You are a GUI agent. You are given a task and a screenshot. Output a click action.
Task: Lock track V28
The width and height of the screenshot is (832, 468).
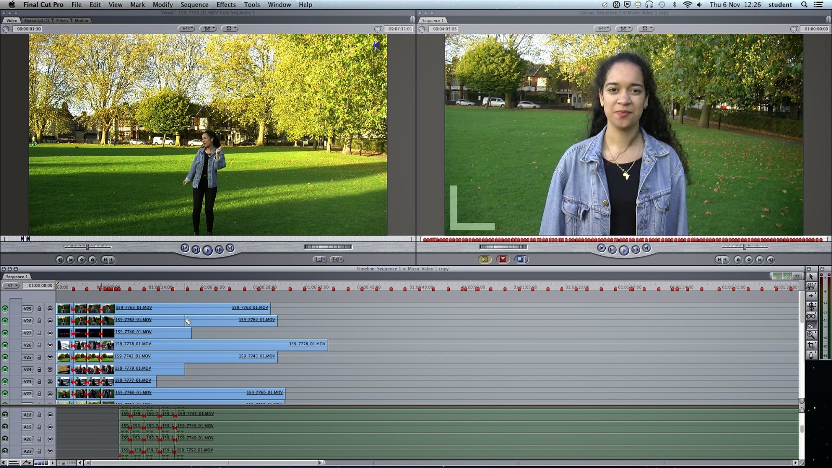(39, 321)
